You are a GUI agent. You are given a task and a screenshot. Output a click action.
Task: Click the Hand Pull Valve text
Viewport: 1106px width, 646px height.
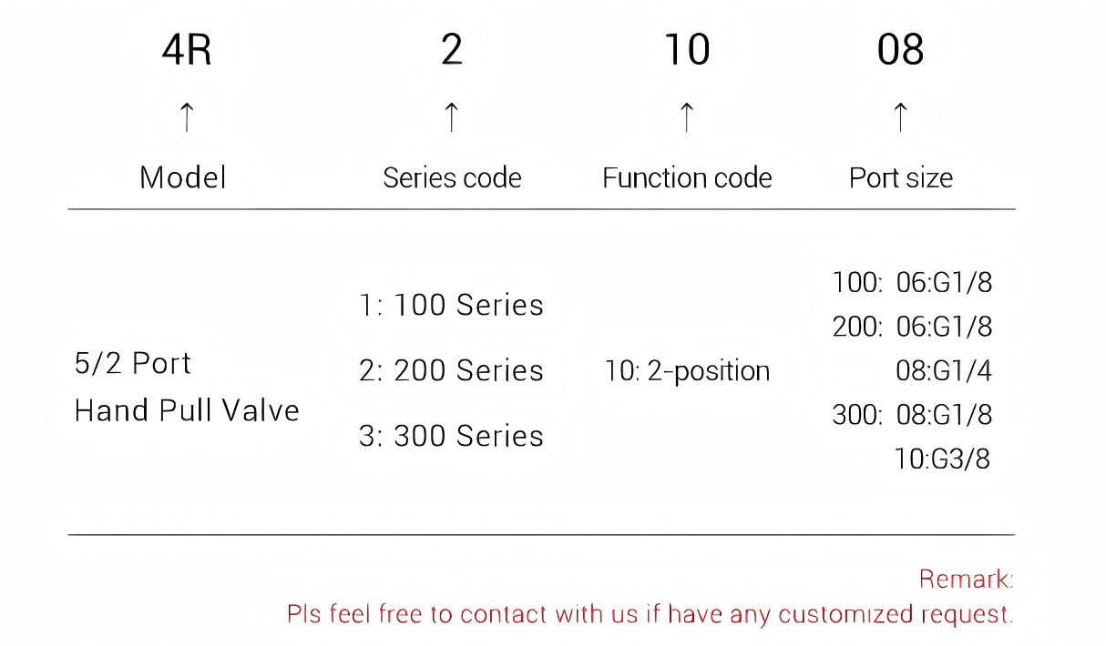187,410
